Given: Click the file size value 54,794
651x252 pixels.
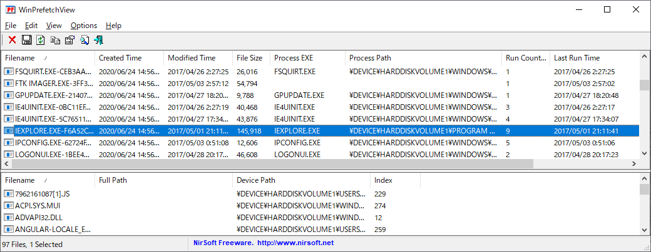Looking at the screenshot, I should coord(247,84).
